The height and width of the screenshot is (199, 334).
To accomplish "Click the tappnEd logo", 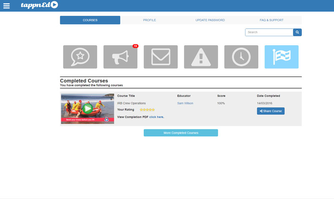I will point(39,5).
